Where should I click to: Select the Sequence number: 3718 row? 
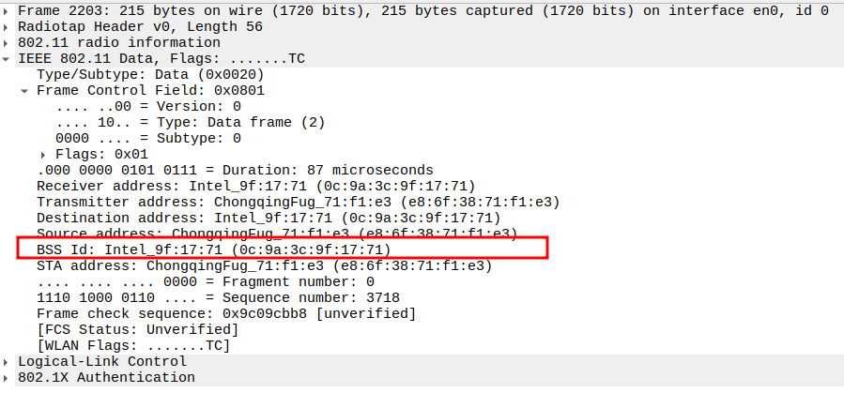pyautogui.click(x=218, y=297)
